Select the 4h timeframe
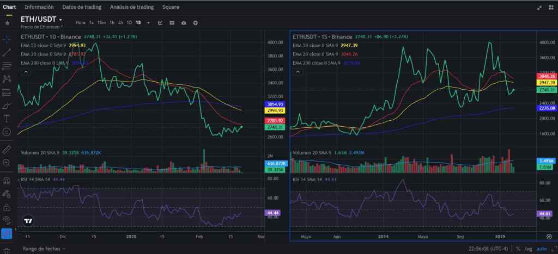This screenshot has width=558, height=254. (120, 23)
